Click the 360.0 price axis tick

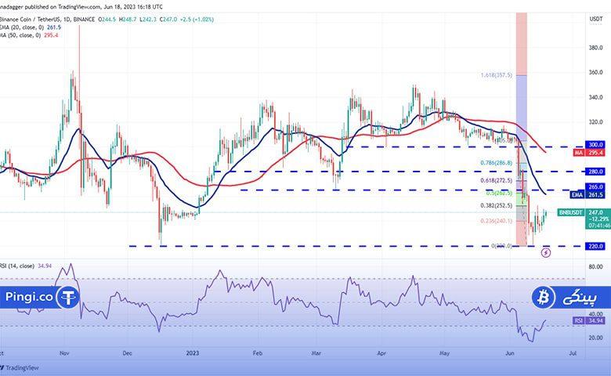(595, 72)
